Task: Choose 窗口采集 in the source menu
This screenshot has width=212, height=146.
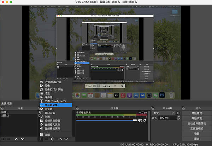Action: tap(52, 113)
